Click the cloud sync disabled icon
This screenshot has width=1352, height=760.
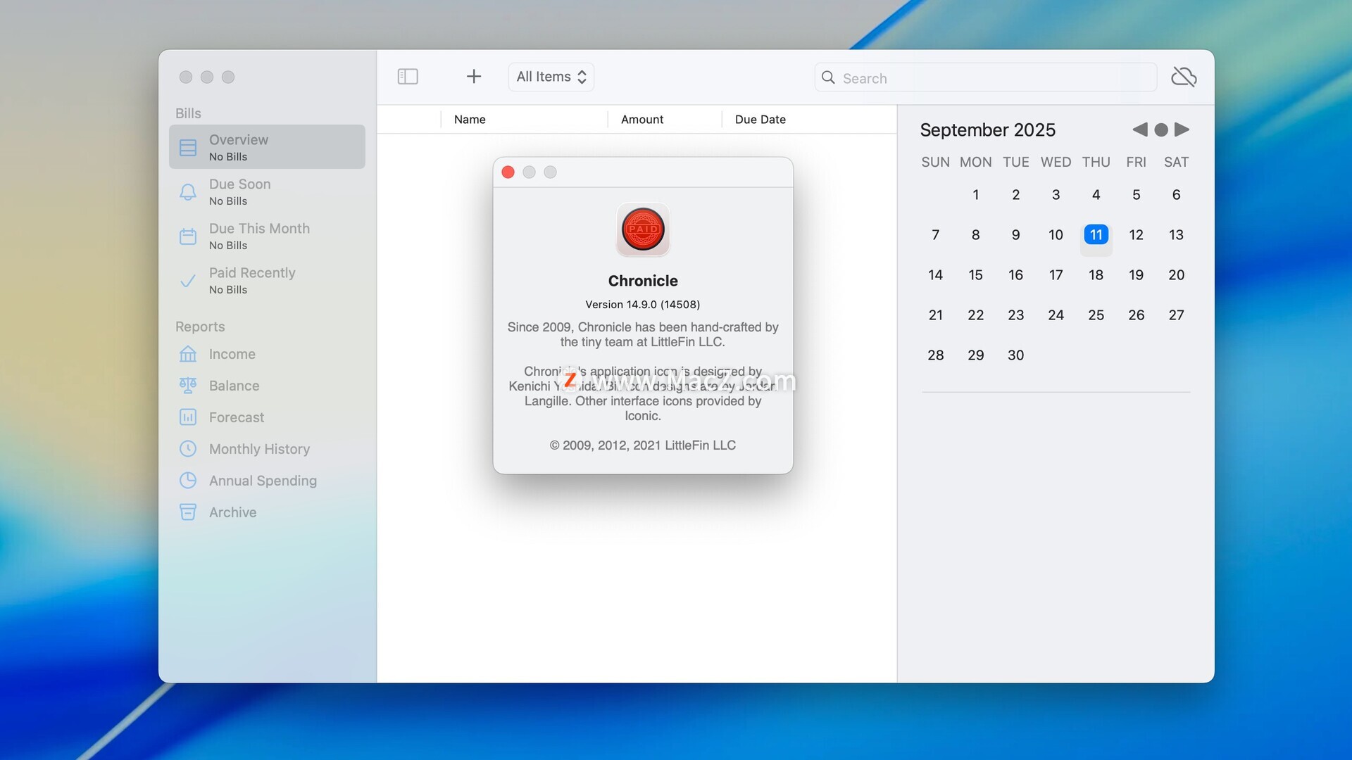click(1184, 77)
